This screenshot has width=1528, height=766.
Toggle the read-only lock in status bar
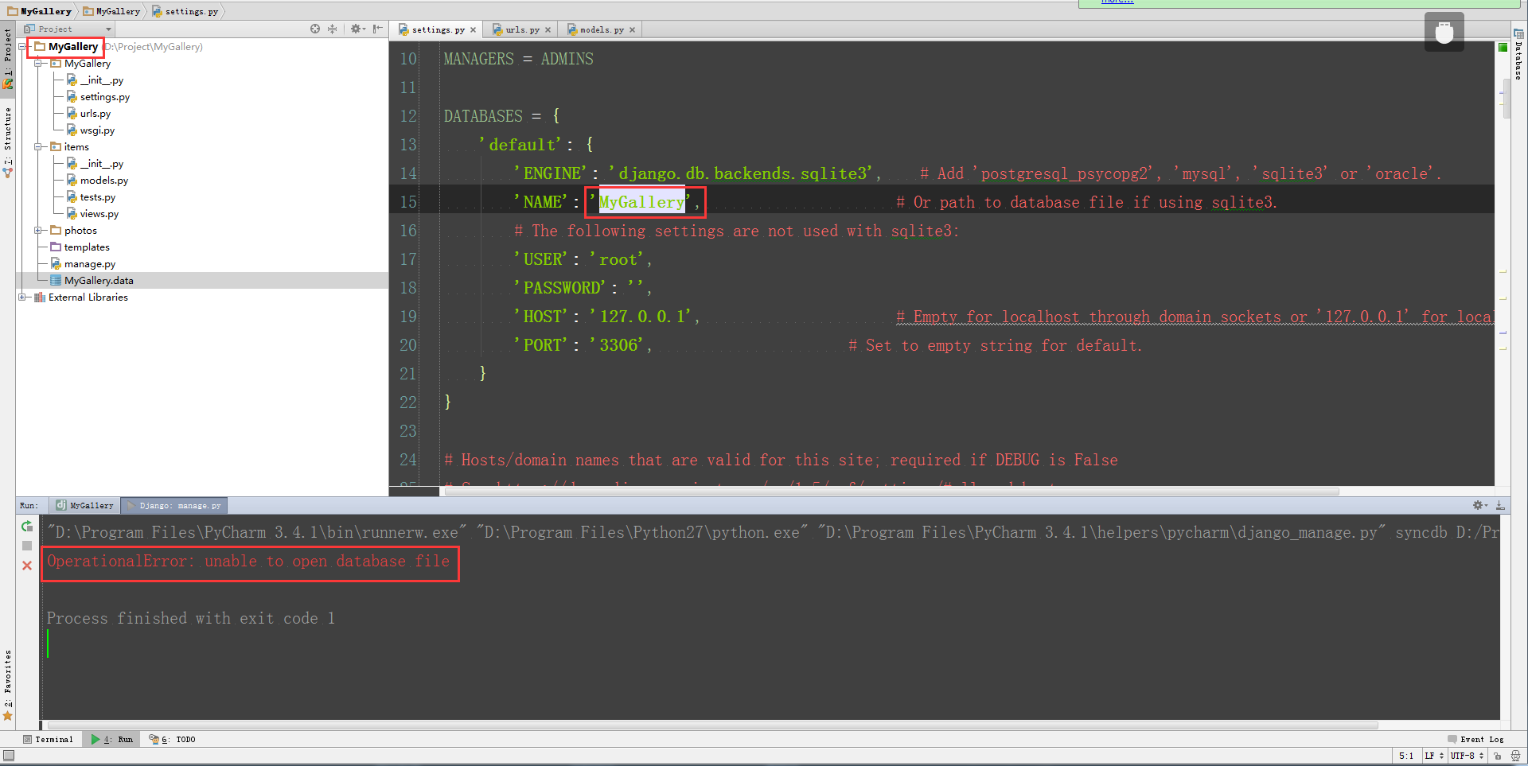[x=1497, y=756]
